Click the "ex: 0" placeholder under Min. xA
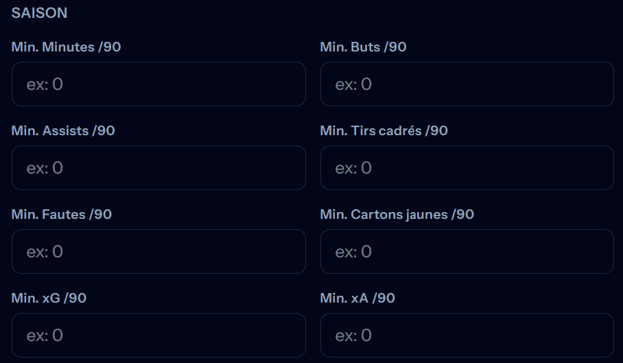623x363 pixels. (353, 336)
